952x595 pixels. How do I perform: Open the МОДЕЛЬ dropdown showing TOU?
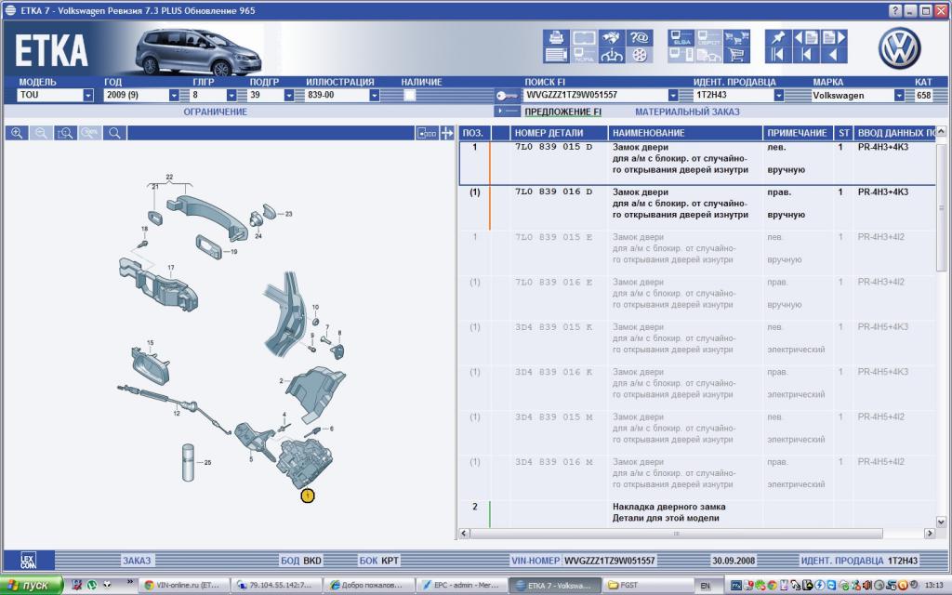[88, 96]
